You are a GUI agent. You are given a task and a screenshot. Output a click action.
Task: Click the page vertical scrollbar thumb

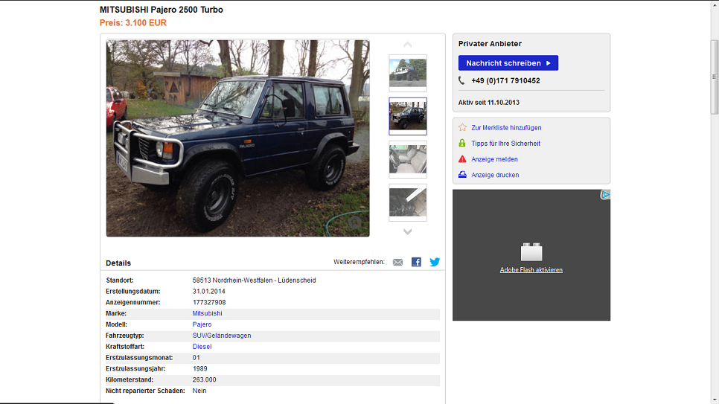(714, 77)
